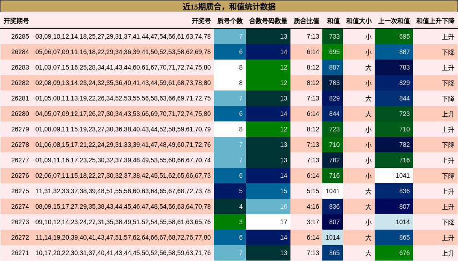Click the draw numbers starting 11,31,32,33
458x261 pixels.
pos(123,191)
